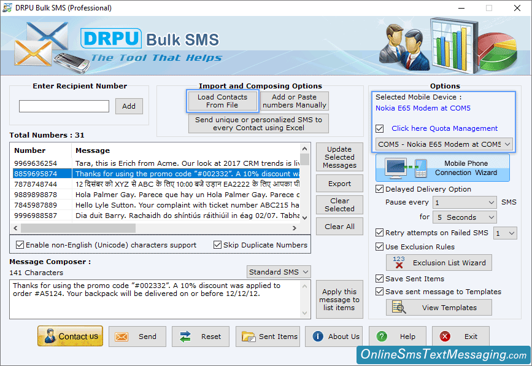Disable non-English Unicode characters support
Screen dimensions: 532x366
coord(20,245)
